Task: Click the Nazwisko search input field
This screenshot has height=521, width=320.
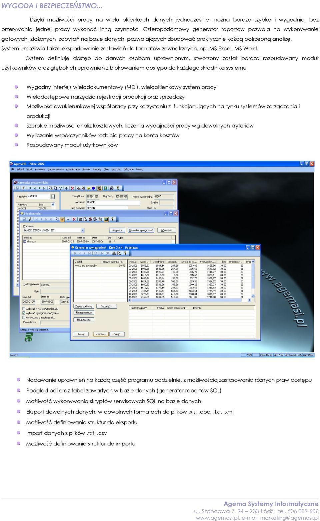Action: click(x=39, y=197)
